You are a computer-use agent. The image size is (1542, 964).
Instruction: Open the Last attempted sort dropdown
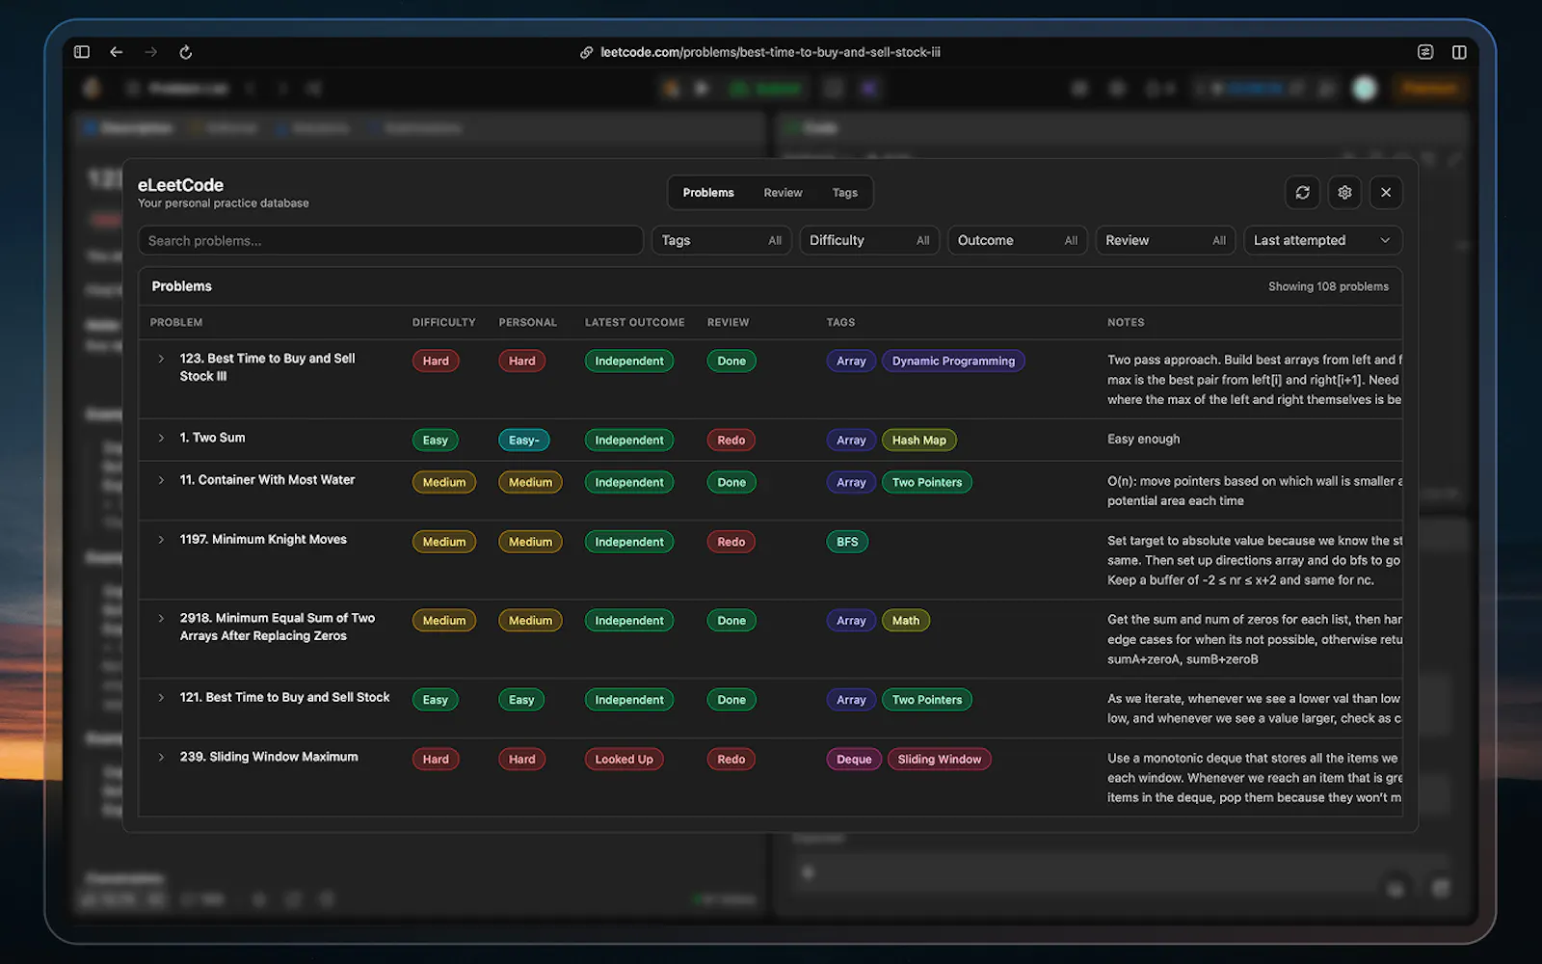click(x=1322, y=240)
